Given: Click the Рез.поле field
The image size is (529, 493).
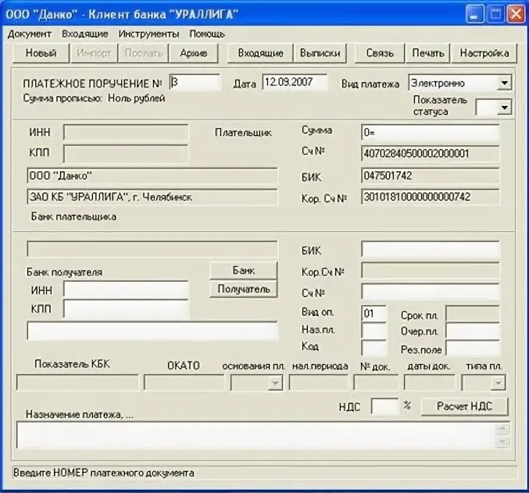Looking at the screenshot, I should tap(472, 348).
